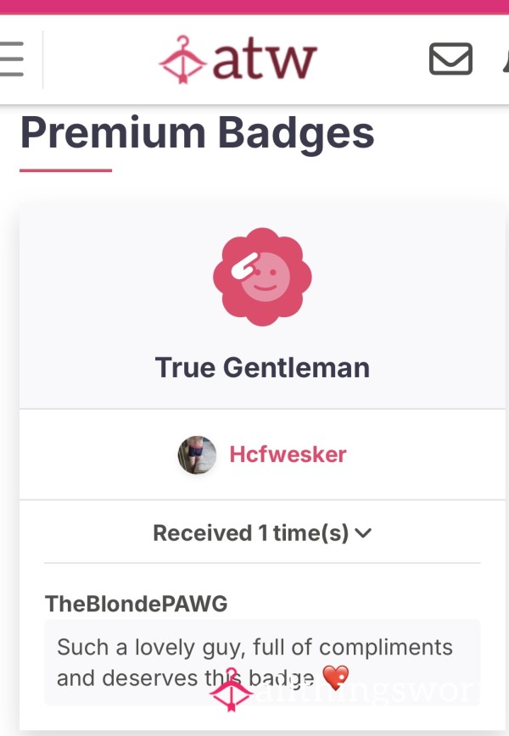
Task: Click the partially visible notifications icon
Action: coord(506,59)
